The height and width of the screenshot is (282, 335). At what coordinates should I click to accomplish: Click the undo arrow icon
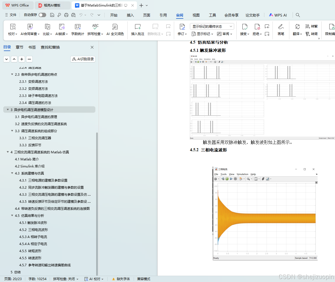pyautogui.click(x=81, y=15)
